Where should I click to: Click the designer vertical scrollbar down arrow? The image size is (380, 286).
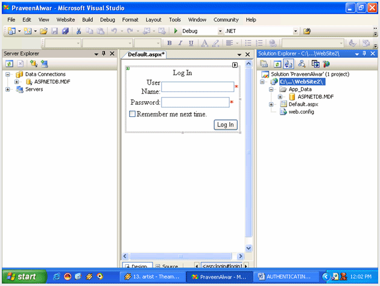coord(249,248)
